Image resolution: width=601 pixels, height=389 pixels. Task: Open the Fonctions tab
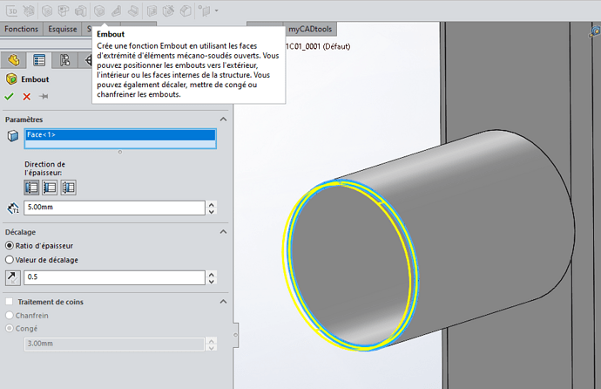pos(21,29)
